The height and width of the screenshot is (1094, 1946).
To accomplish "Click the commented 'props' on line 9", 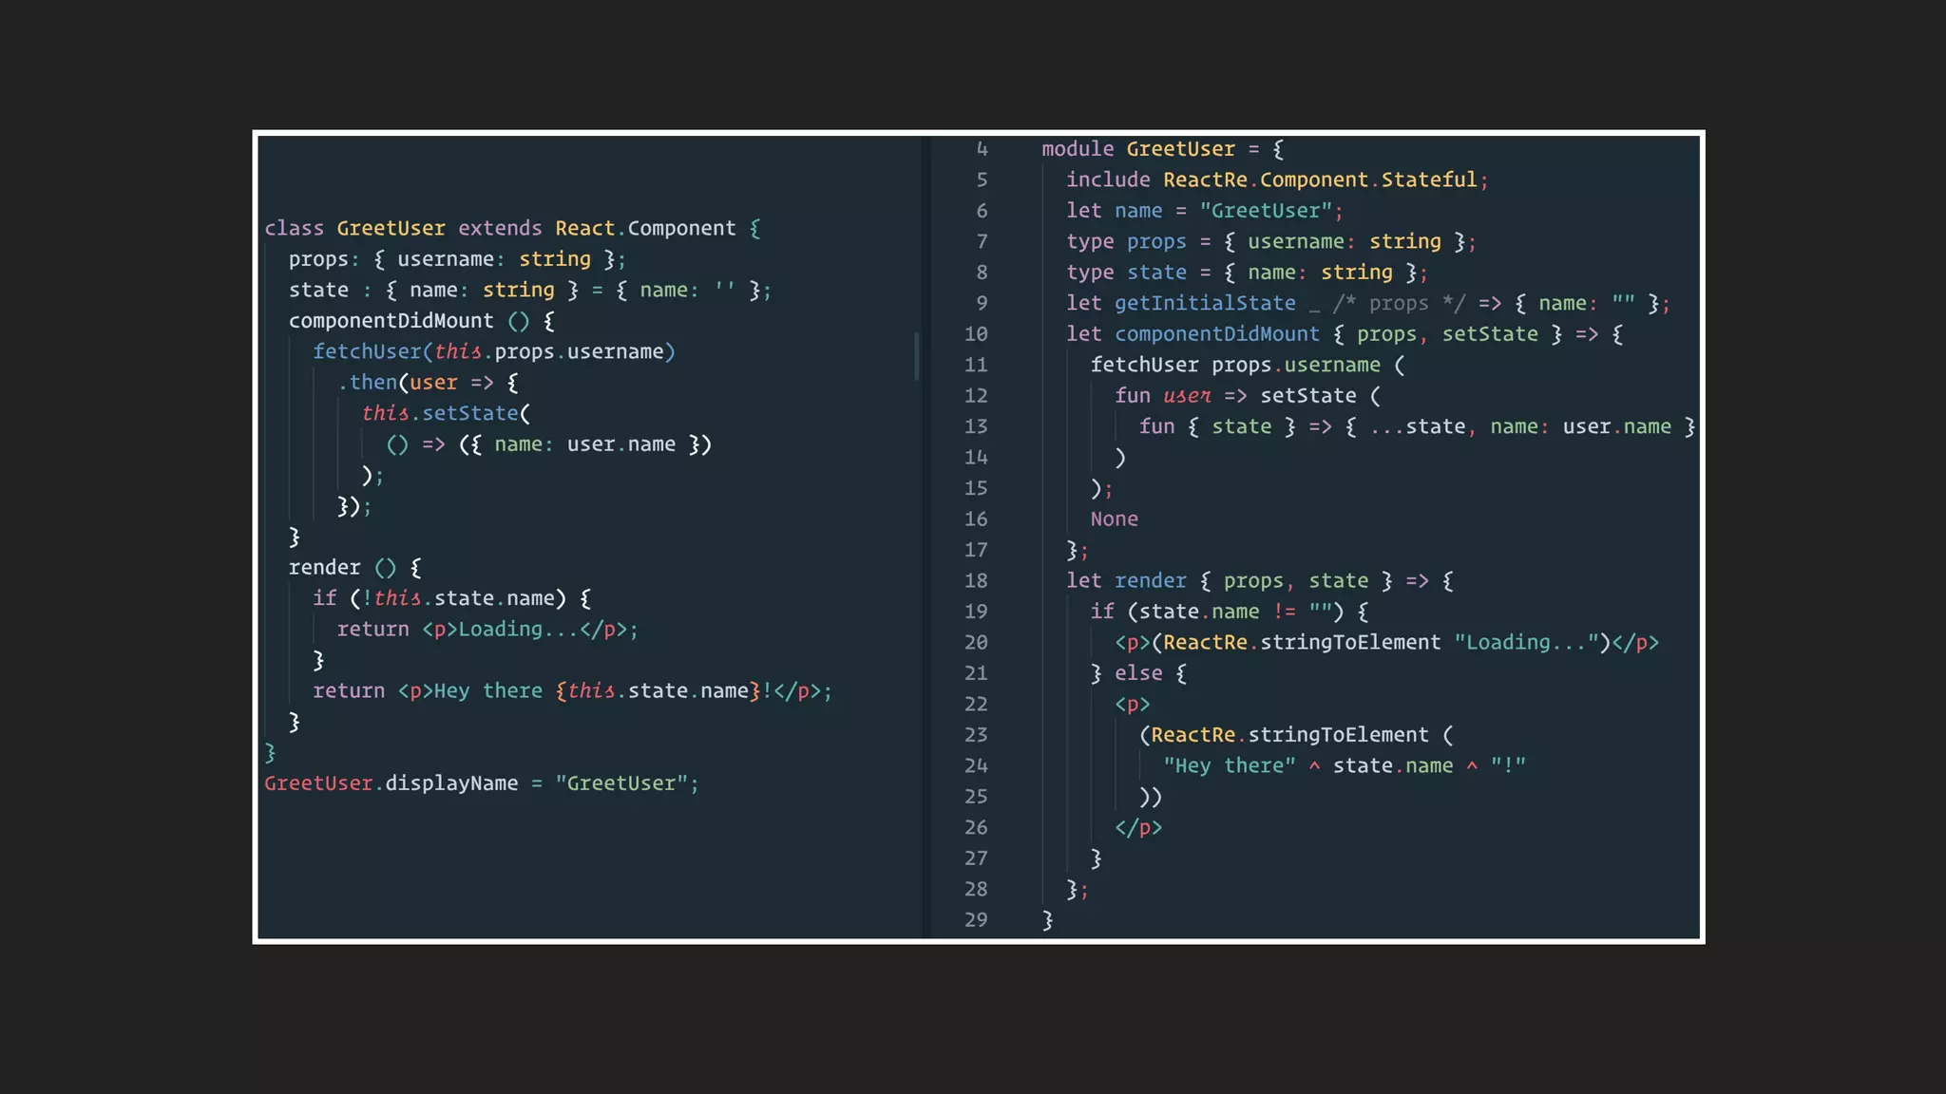I will 1398,304.
